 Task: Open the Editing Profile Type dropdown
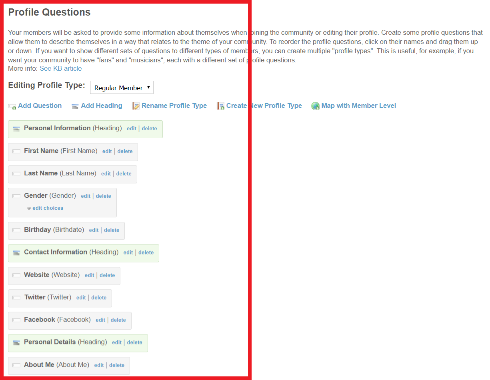[x=122, y=88]
